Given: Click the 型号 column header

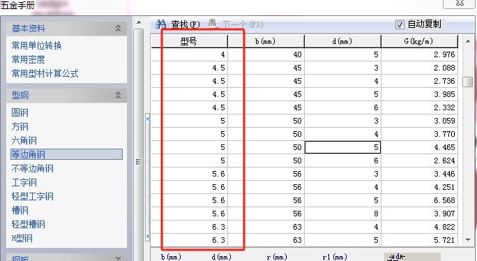Looking at the screenshot, I should click(x=189, y=41).
